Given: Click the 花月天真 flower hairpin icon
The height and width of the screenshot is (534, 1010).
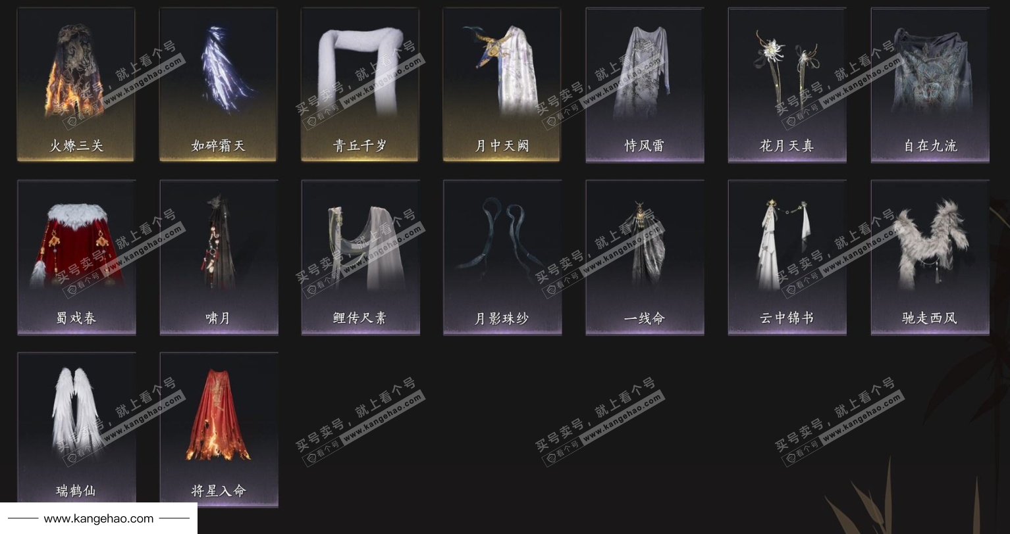Looking at the screenshot, I should coord(787,84).
